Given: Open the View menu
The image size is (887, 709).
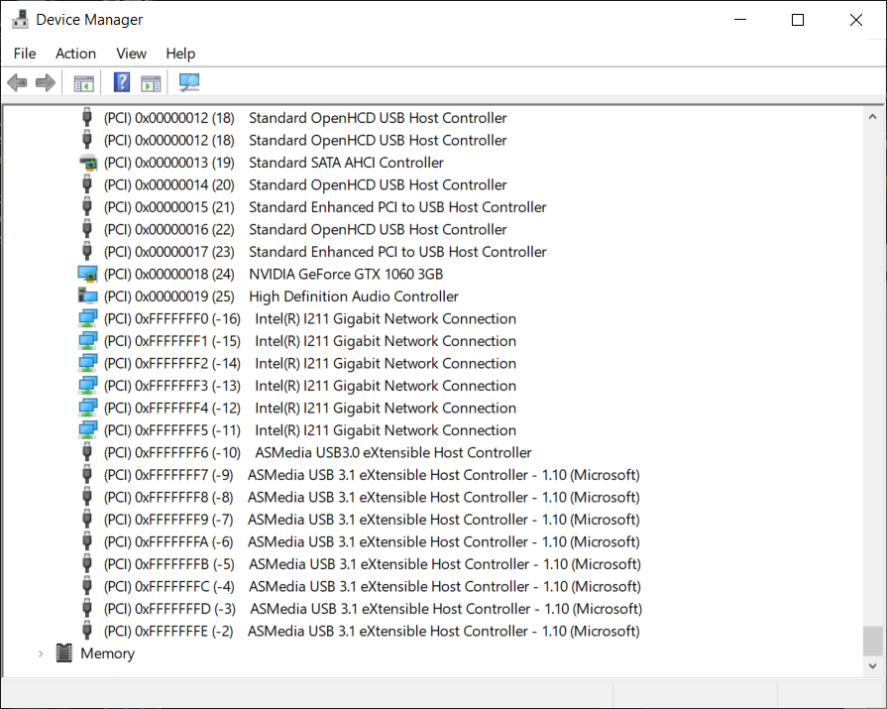Looking at the screenshot, I should 131,54.
